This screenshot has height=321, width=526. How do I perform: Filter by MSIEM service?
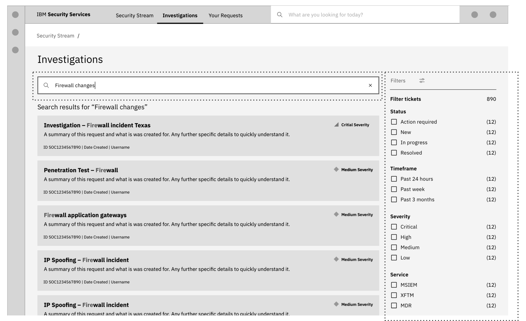(394, 285)
